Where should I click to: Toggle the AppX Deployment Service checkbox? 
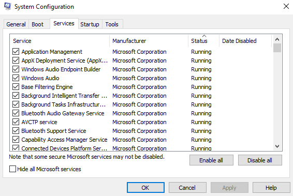point(16,61)
